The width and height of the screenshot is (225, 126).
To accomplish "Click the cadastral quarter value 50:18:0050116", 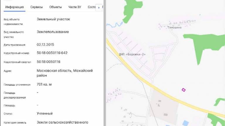I will pyautogui.click(x=48, y=62).
